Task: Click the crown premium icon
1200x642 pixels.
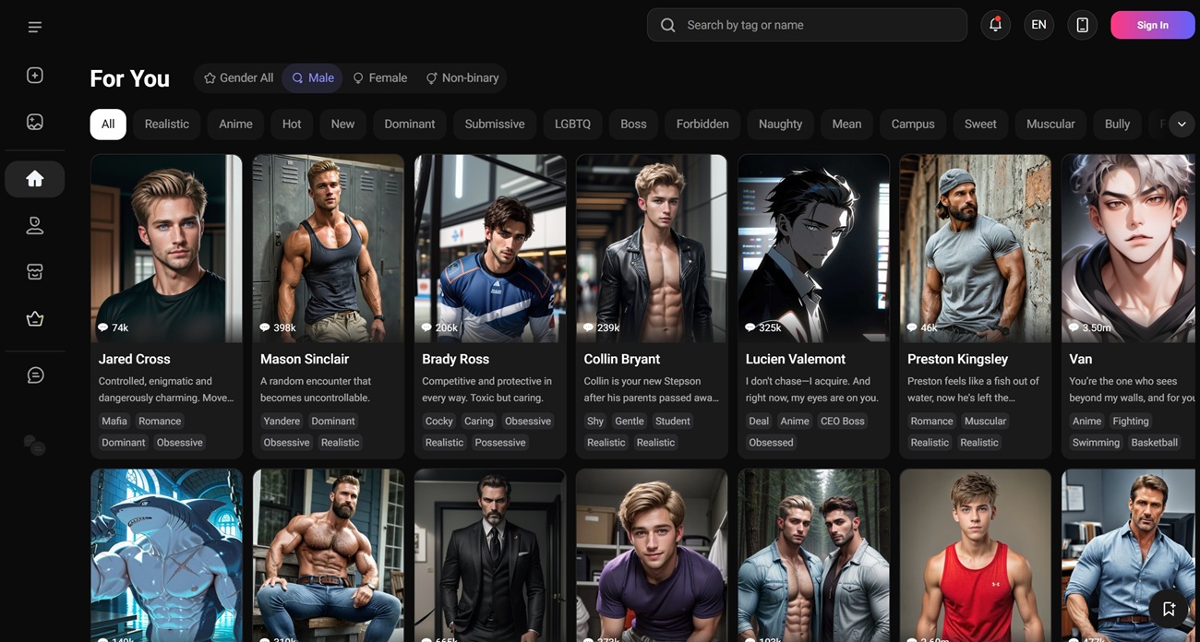Action: pos(35,319)
